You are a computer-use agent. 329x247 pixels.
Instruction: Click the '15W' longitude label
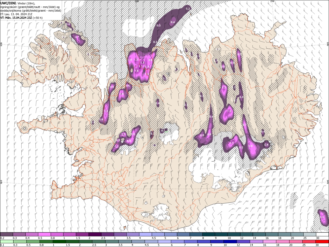tap(272, 1)
